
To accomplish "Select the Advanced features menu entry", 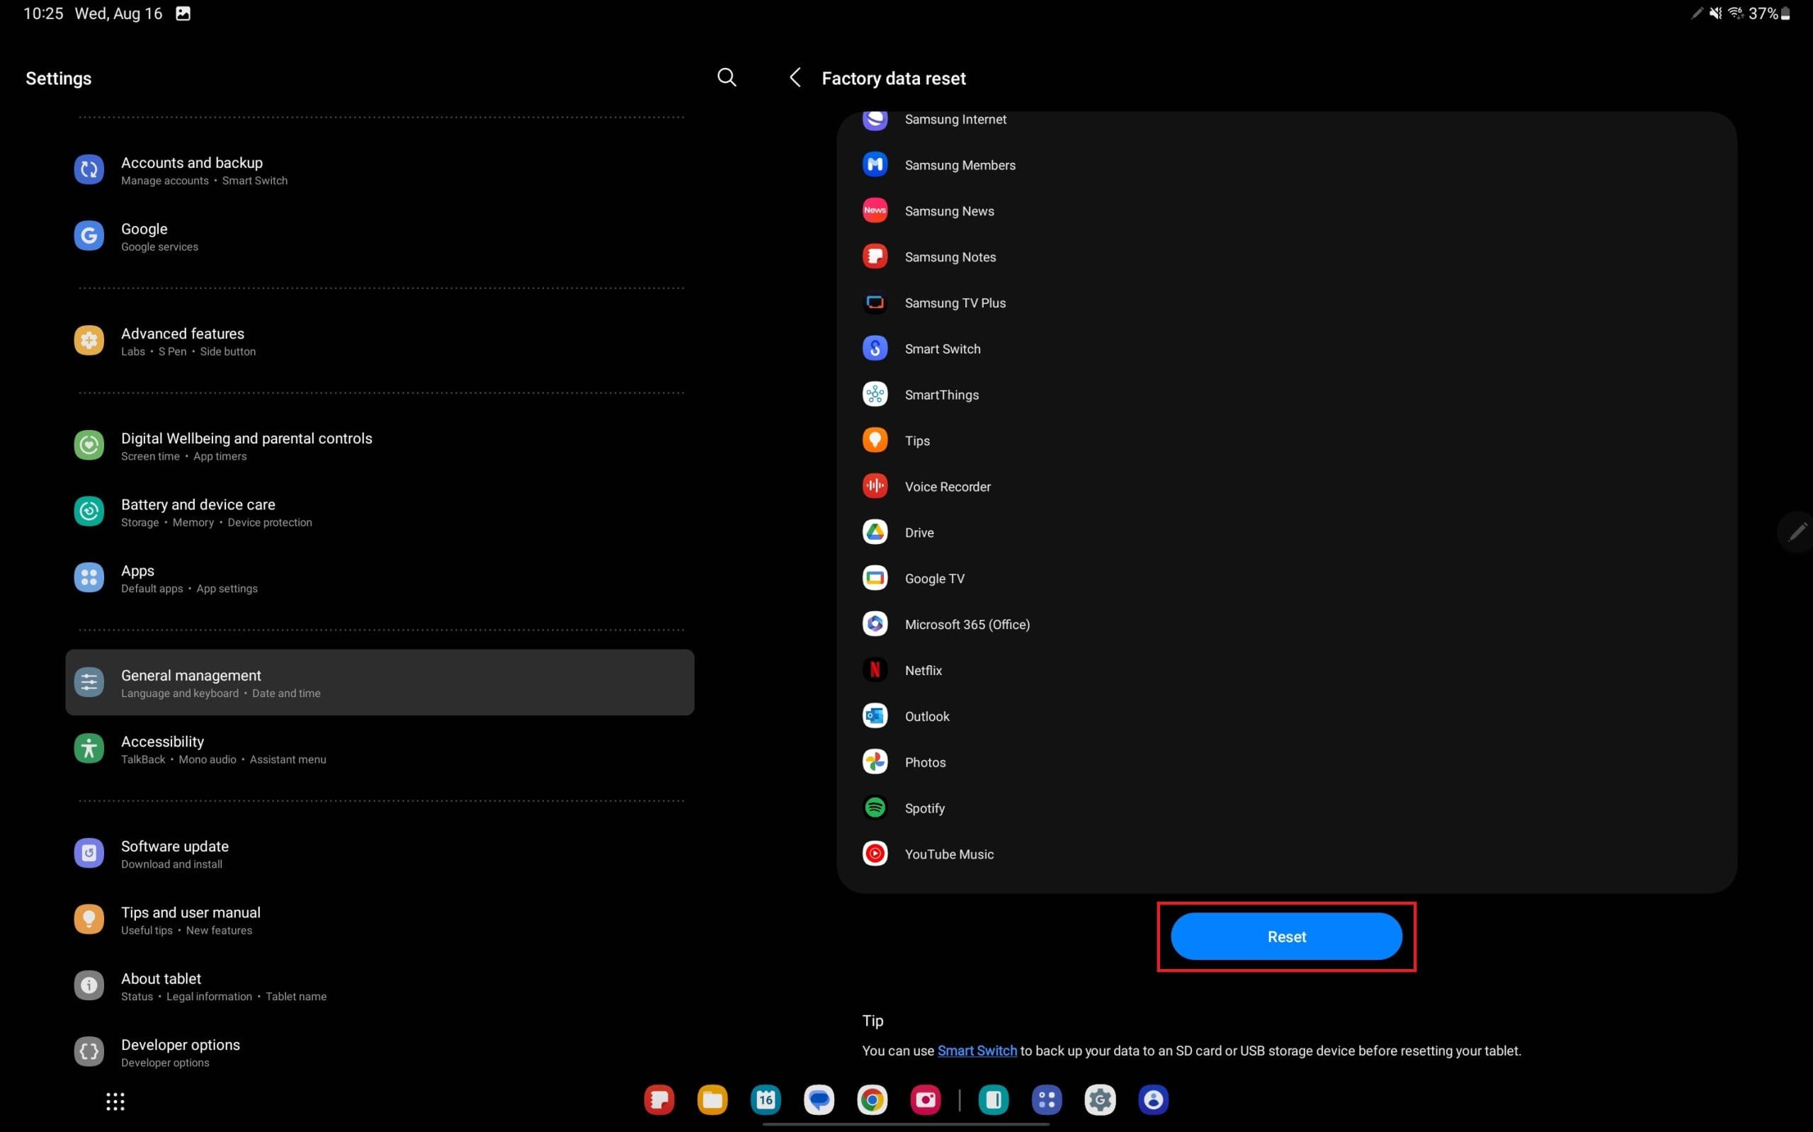I will (380, 341).
